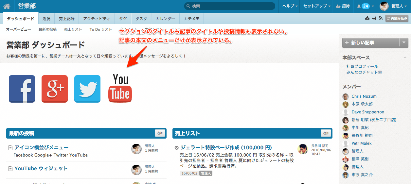
Task: Click 長谷川 裕司's avatar in 売上リスト
Action: [x=303, y=149]
